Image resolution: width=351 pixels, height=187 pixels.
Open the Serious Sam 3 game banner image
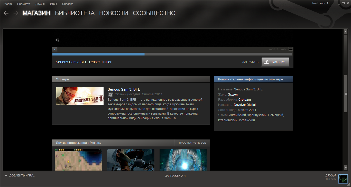coord(80,96)
